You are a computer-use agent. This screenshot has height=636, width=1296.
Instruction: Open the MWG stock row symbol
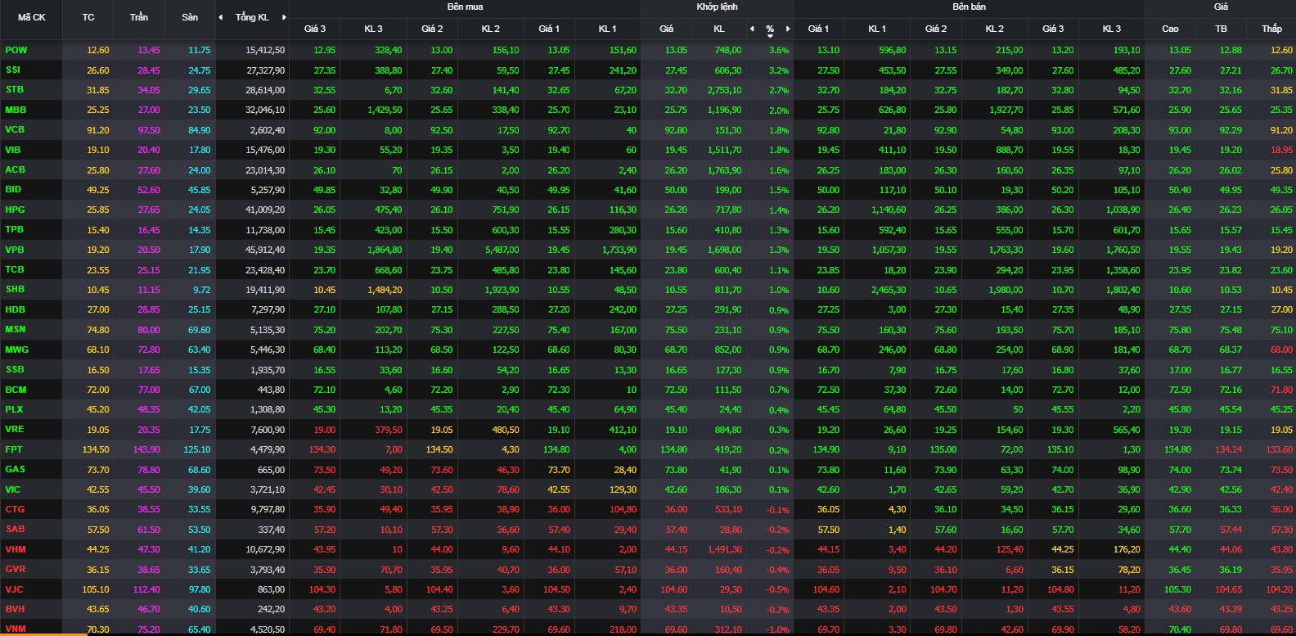pos(16,350)
